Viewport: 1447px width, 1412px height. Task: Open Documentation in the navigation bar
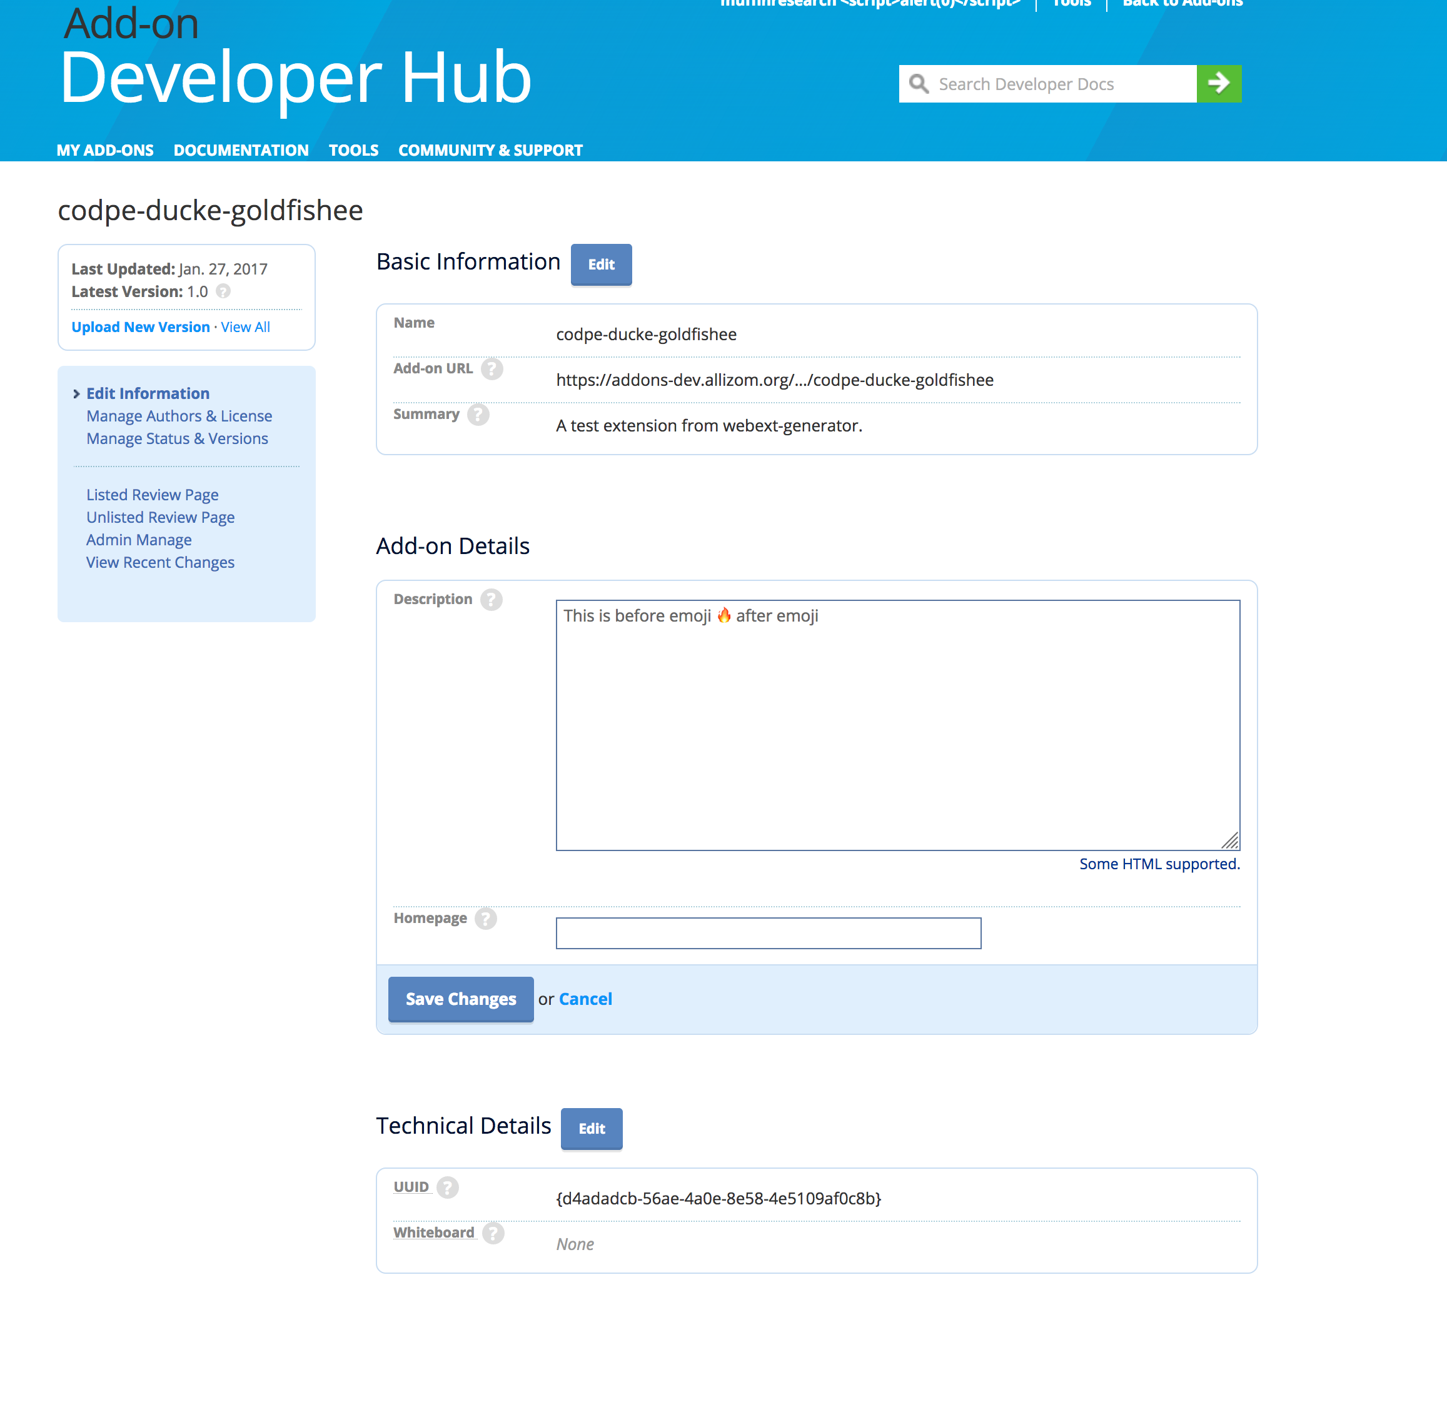click(240, 150)
